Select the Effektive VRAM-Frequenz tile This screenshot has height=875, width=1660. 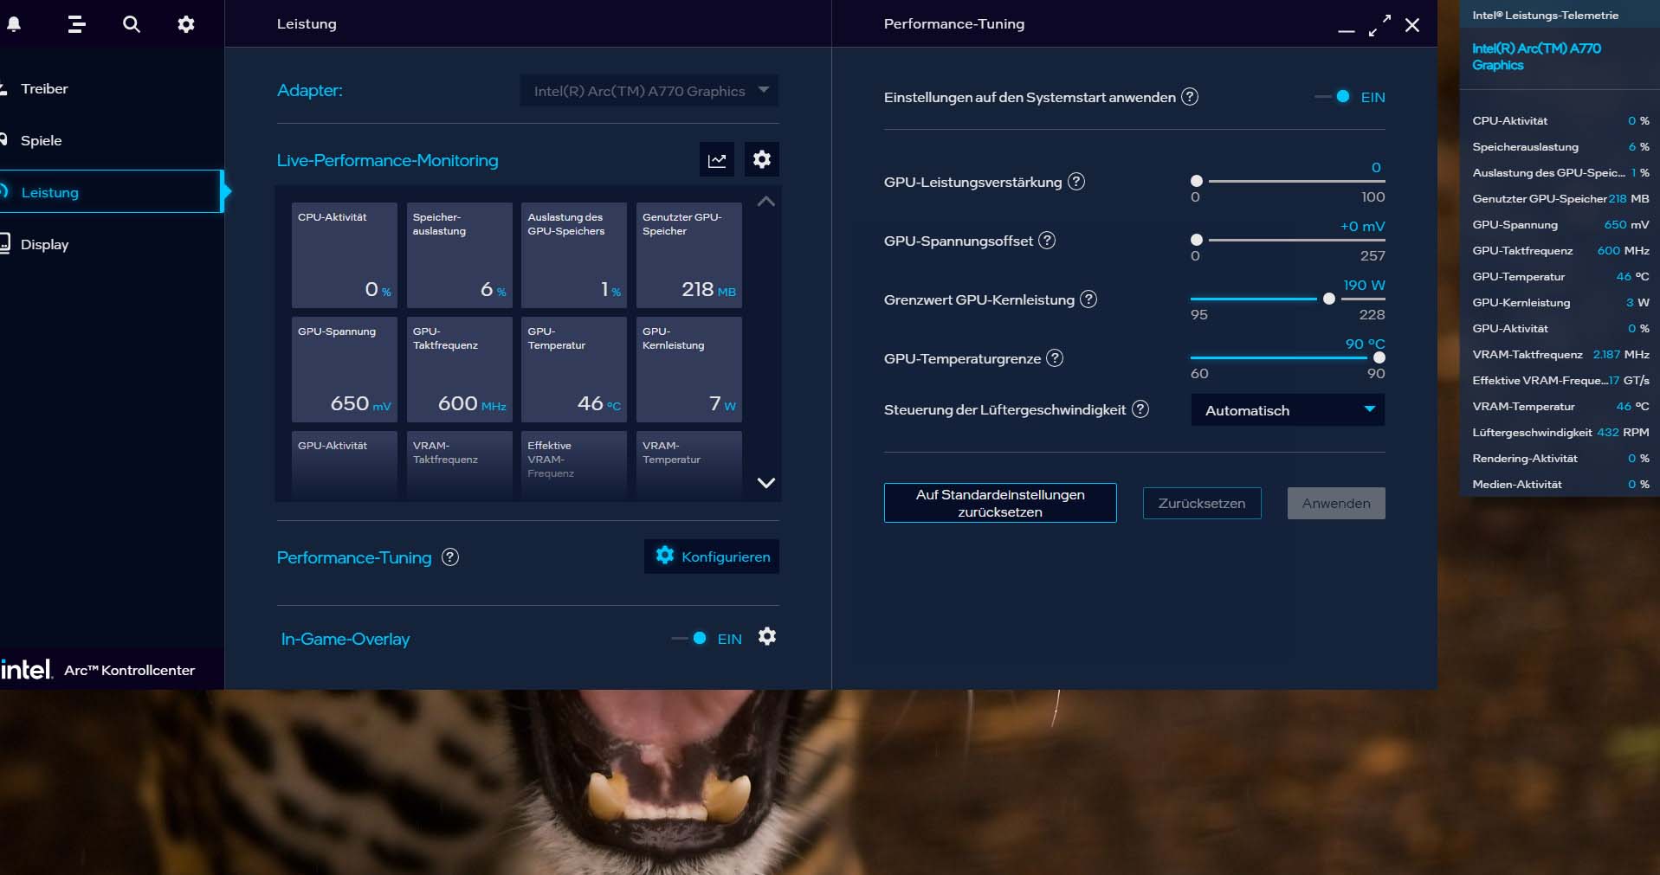574,466
